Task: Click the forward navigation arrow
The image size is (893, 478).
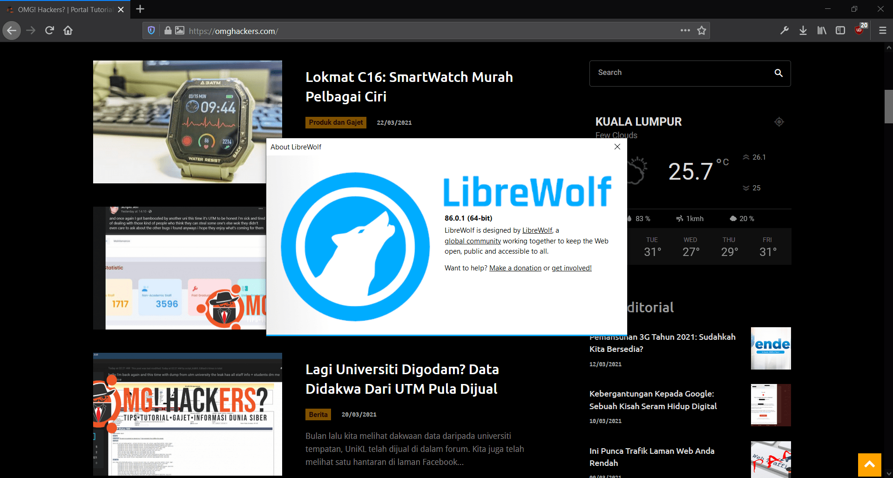Action: (x=31, y=31)
